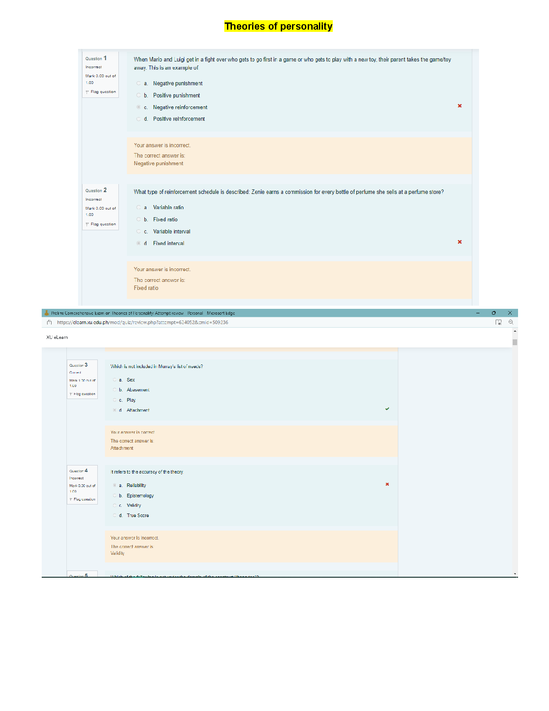Screen dimensions: 549x711
Task: Click the XU eLearn site link
Action: point(57,337)
